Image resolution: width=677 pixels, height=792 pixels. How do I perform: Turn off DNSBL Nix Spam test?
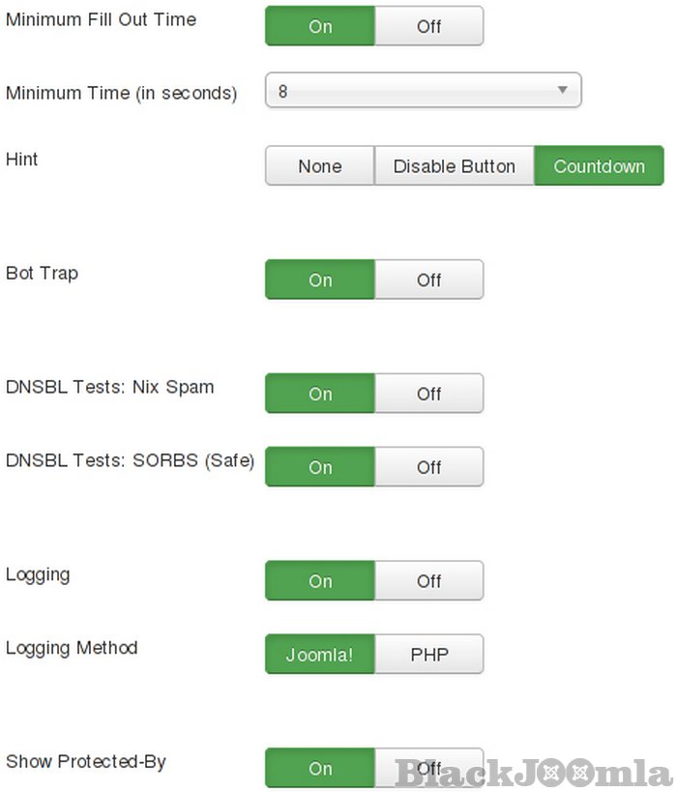pos(428,394)
